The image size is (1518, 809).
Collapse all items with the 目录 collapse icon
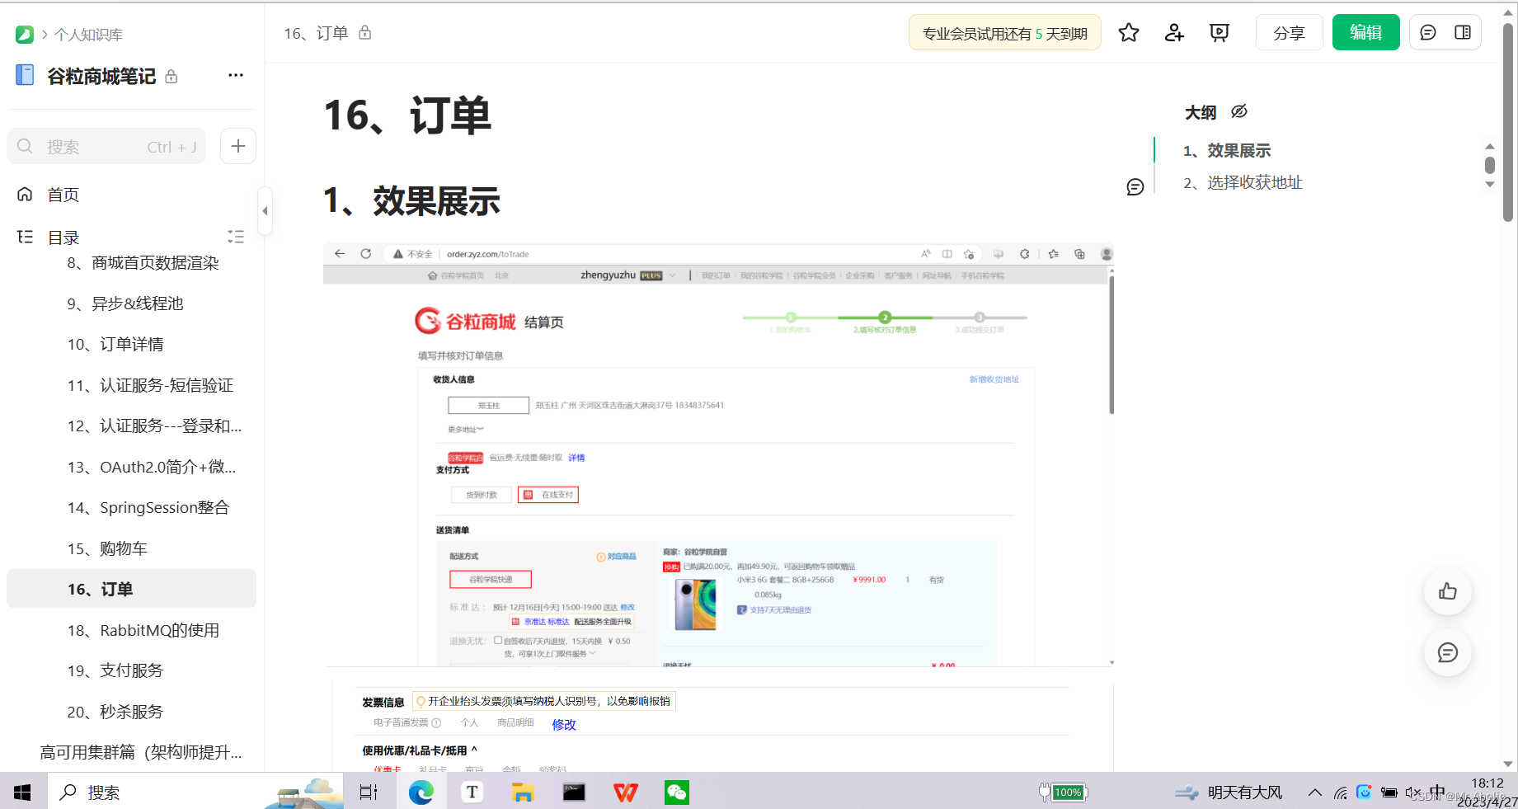pos(236,237)
